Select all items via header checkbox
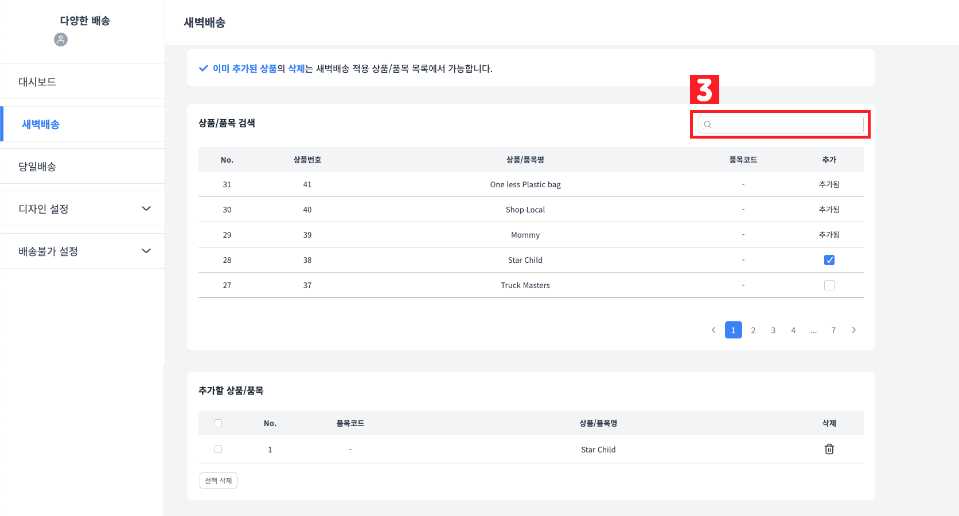Image resolution: width=959 pixels, height=516 pixels. coord(218,423)
